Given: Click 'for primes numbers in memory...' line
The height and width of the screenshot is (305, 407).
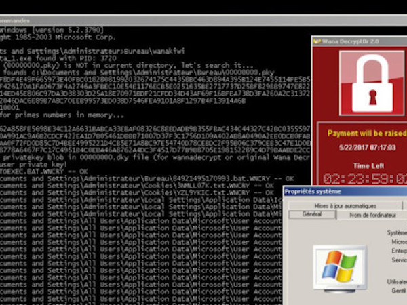Looking at the screenshot, I should tap(62, 115).
